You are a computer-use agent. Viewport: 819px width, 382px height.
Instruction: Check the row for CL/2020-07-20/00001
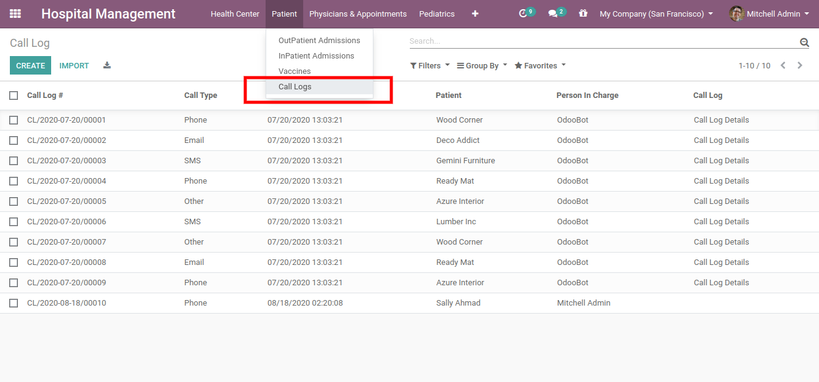(14, 120)
